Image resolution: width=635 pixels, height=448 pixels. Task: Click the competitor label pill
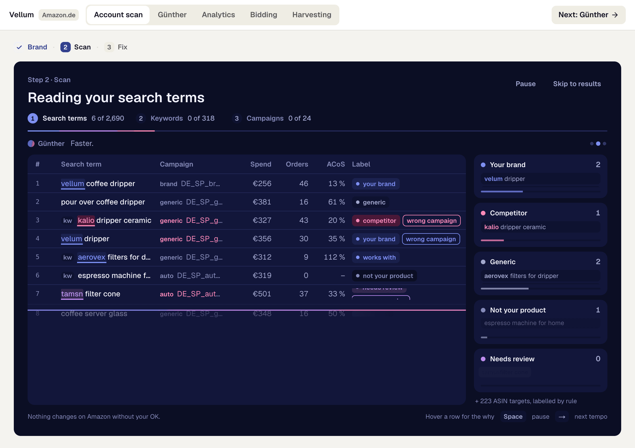coord(376,221)
